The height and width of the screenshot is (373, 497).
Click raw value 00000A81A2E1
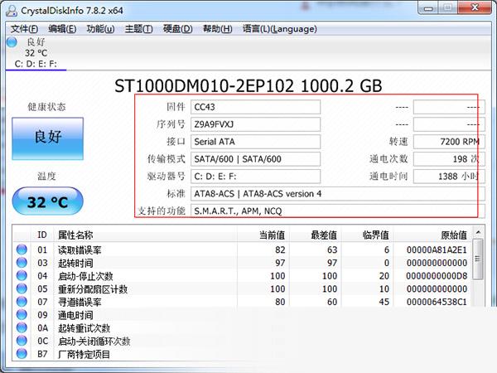tap(437, 250)
